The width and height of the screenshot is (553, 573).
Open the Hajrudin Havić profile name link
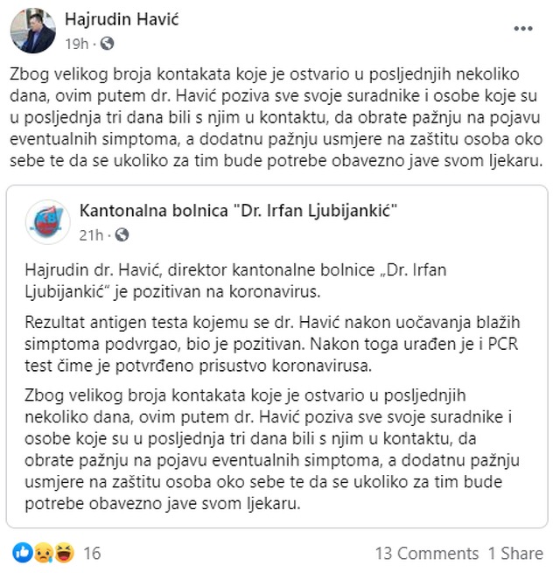coord(122,19)
